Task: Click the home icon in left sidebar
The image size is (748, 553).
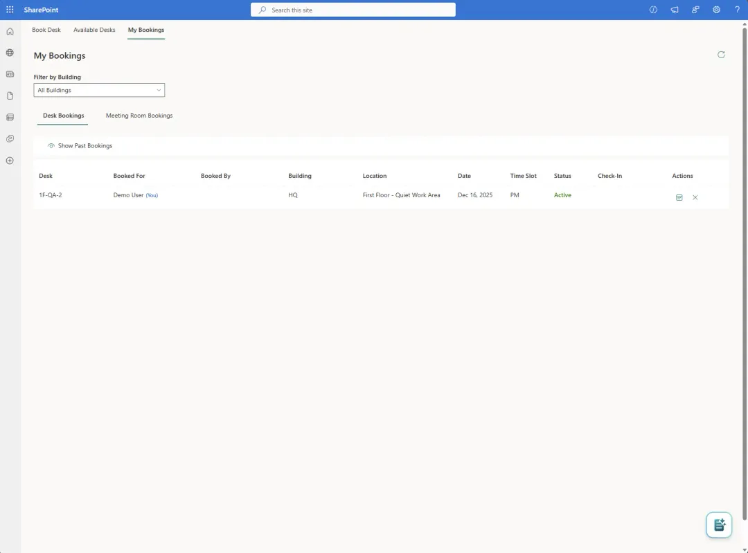Action: 10,30
